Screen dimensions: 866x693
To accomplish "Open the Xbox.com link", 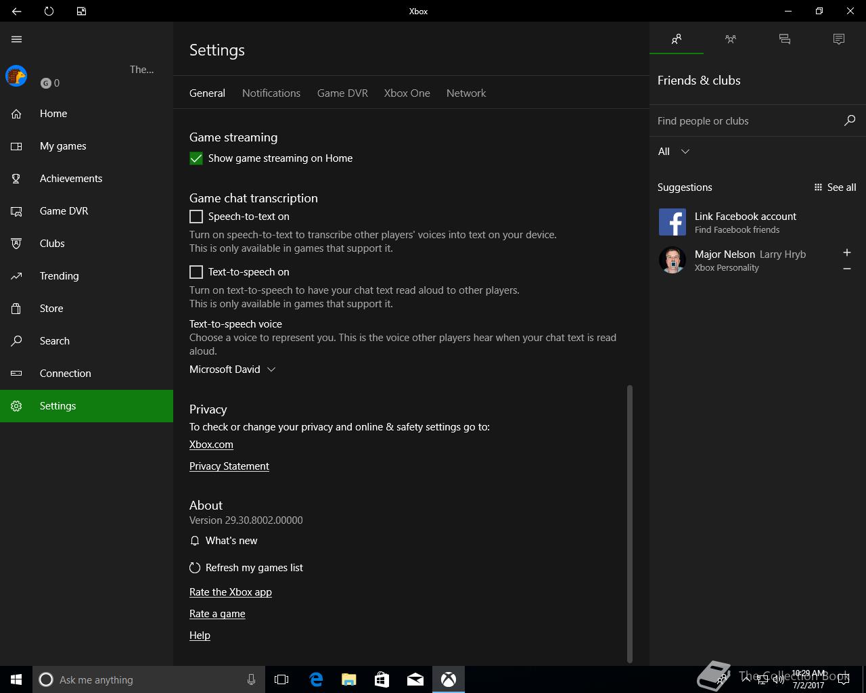I will pos(211,445).
